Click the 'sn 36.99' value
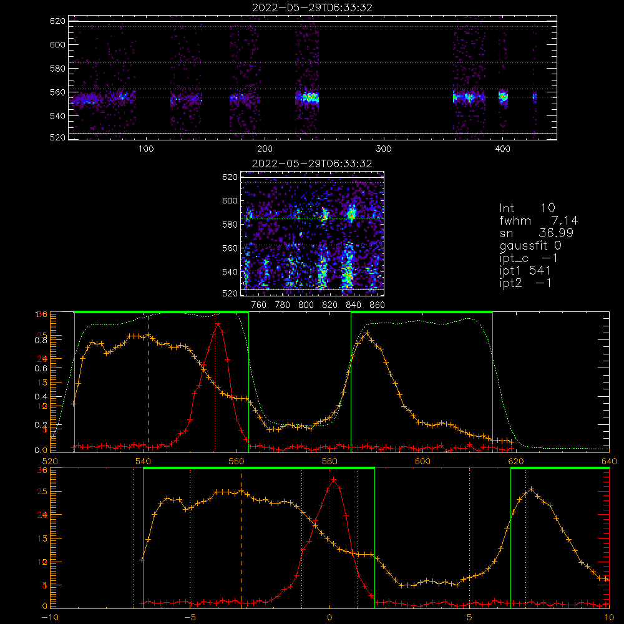The width and height of the screenshot is (624, 624). click(536, 233)
